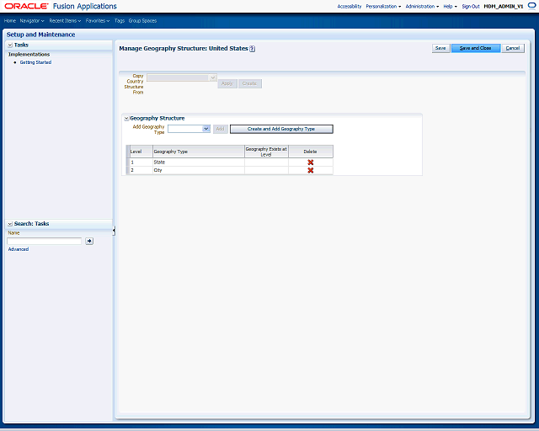
Task: Open Group Spaces
Action: (x=142, y=20)
